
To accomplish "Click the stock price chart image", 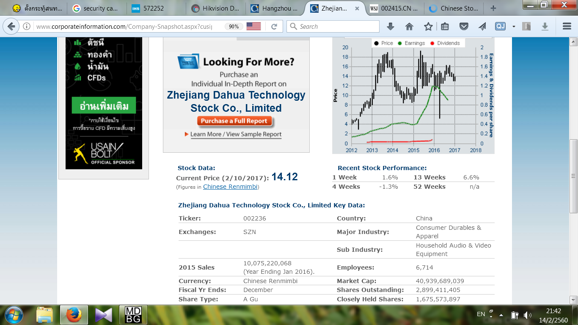I will 413,95.
